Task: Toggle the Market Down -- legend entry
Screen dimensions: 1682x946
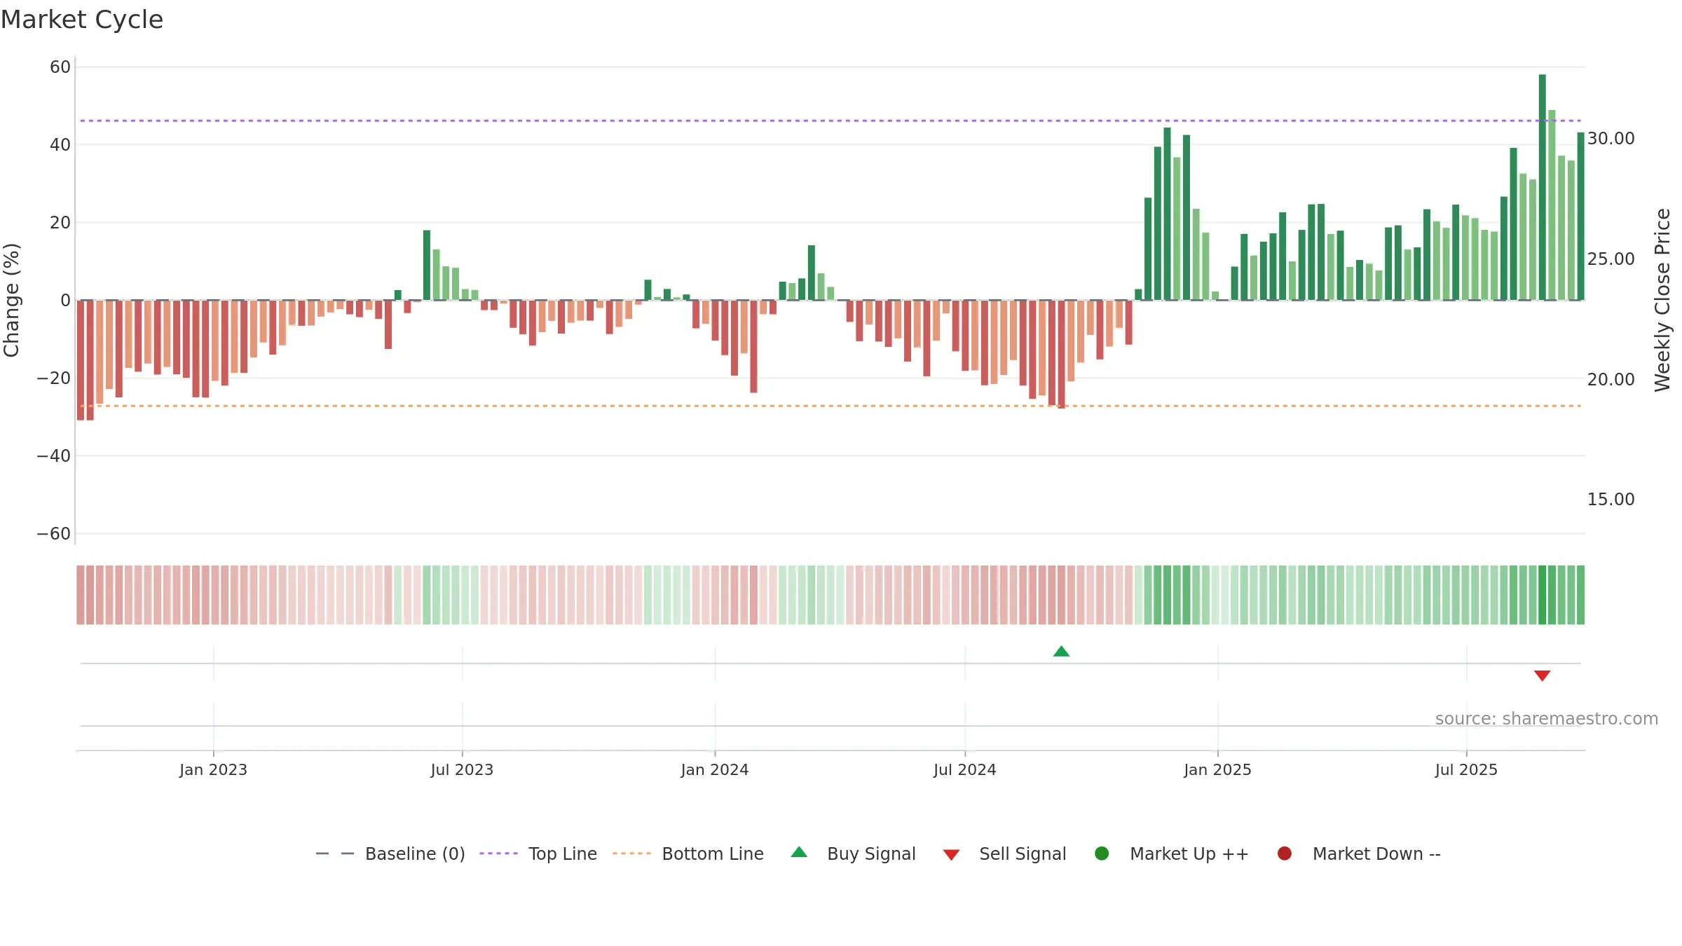Action: pyautogui.click(x=1359, y=854)
